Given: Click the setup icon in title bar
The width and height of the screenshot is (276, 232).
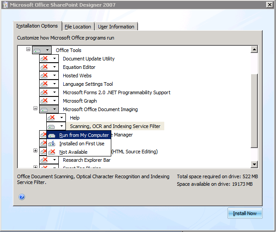Looking at the screenshot, I should [5, 5].
